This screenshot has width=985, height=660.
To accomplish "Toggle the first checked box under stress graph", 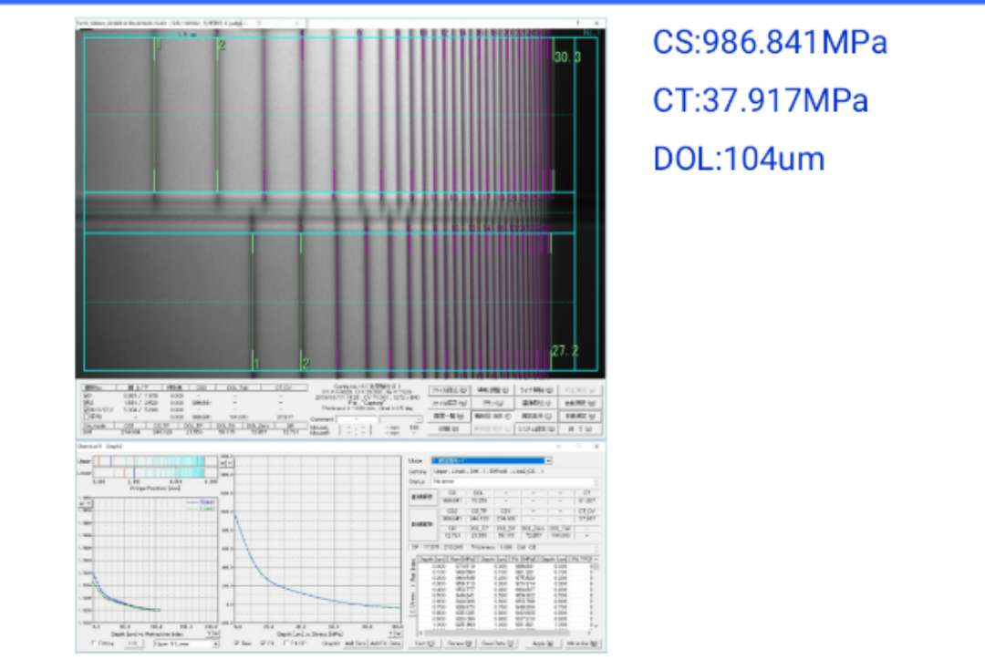I will [237, 643].
